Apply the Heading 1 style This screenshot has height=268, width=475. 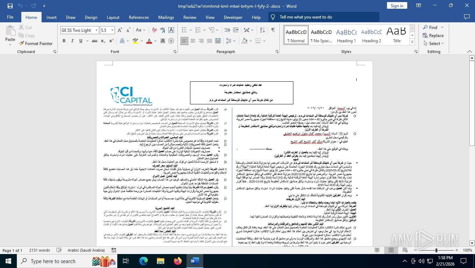pos(346,35)
